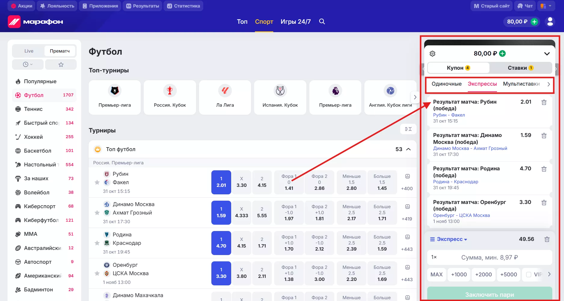Show next top tournaments arrow

click(415, 97)
